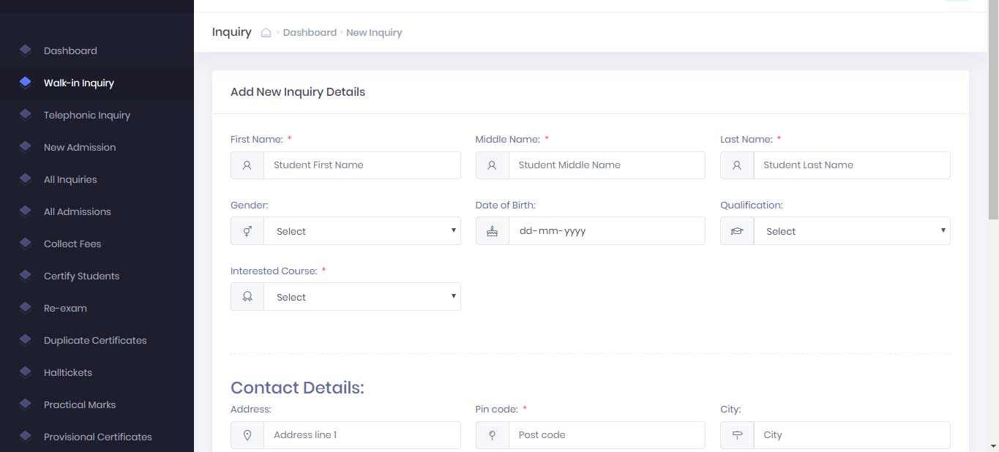Screen dimensions: 999x452
Task: Click the diamond icon beside All Admissions
Action: (x=26, y=211)
